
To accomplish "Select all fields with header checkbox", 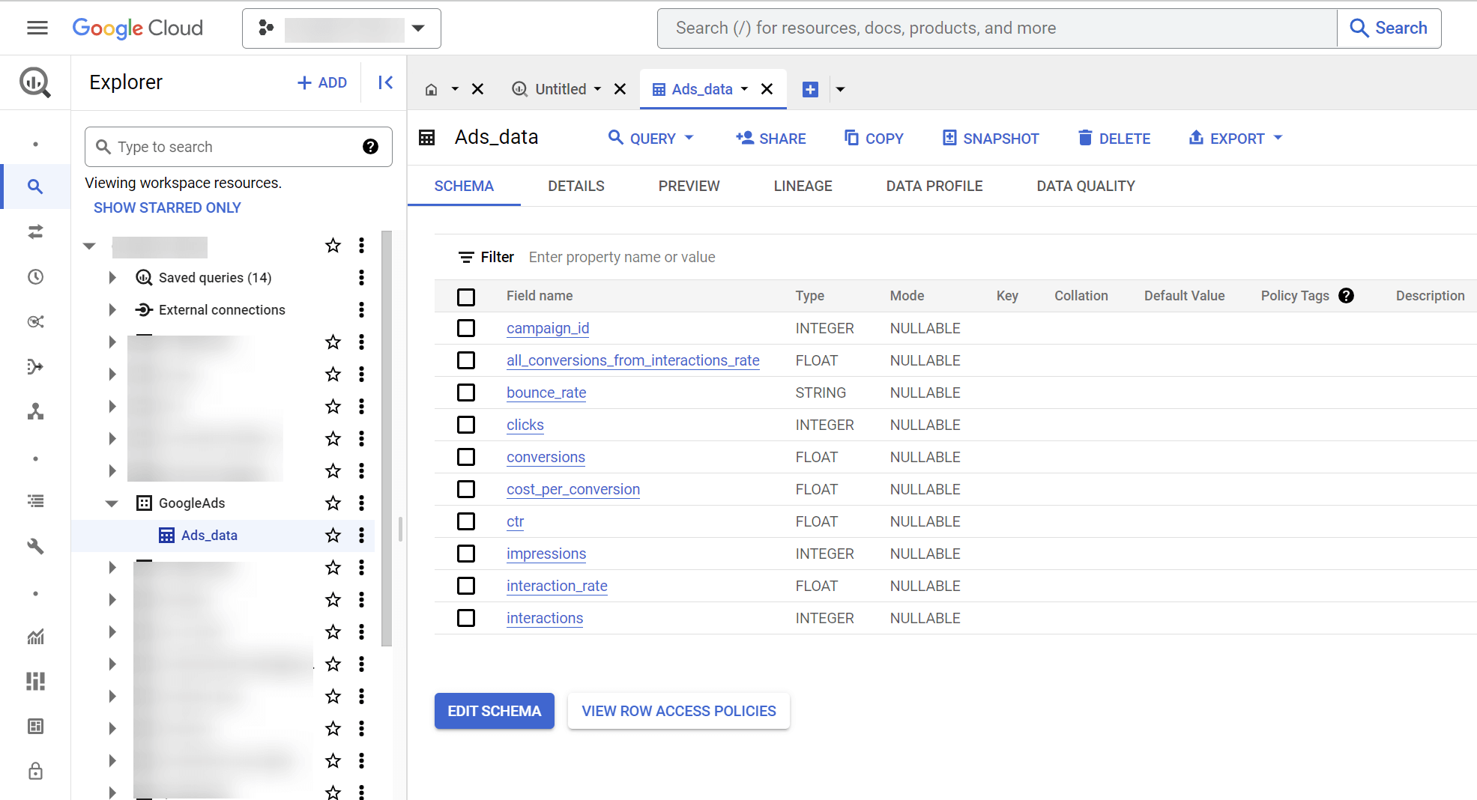I will pyautogui.click(x=466, y=297).
